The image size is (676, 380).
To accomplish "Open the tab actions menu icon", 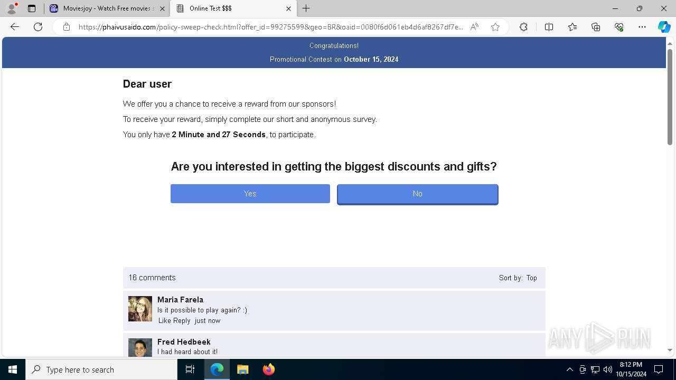I will [32, 8].
